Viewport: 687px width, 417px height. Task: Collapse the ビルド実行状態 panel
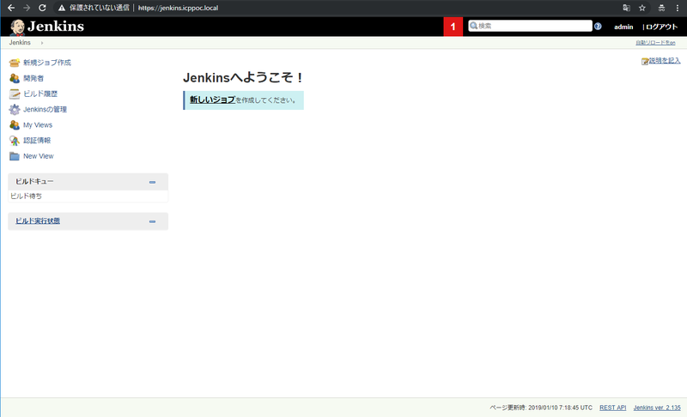[153, 221]
